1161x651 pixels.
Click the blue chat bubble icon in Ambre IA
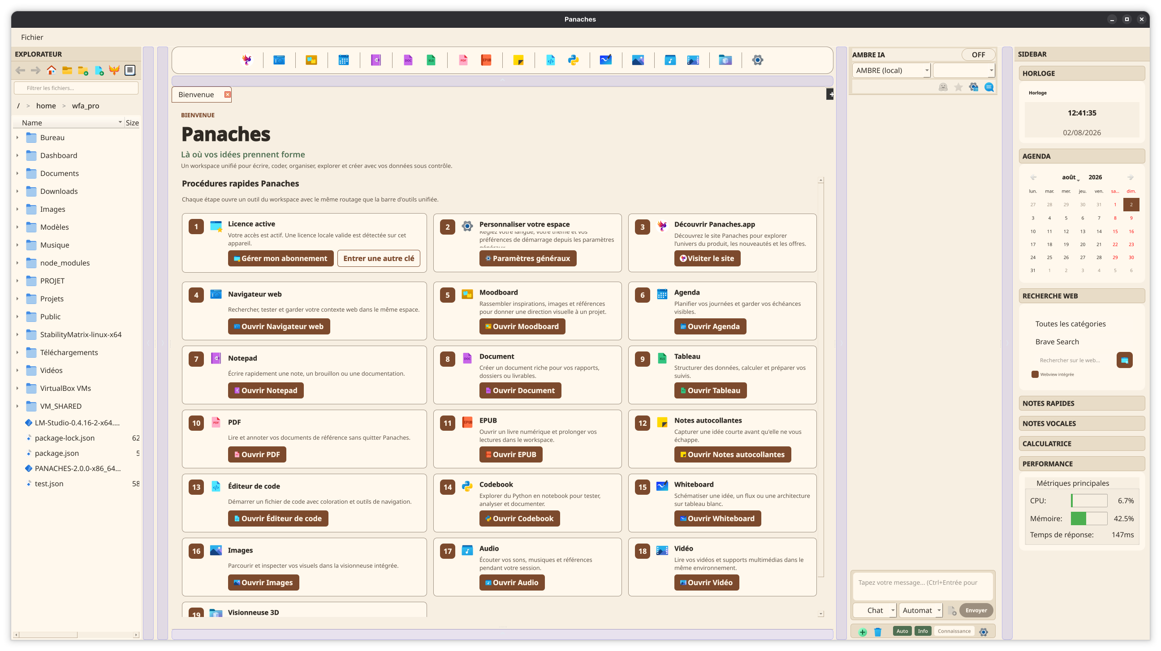click(989, 87)
